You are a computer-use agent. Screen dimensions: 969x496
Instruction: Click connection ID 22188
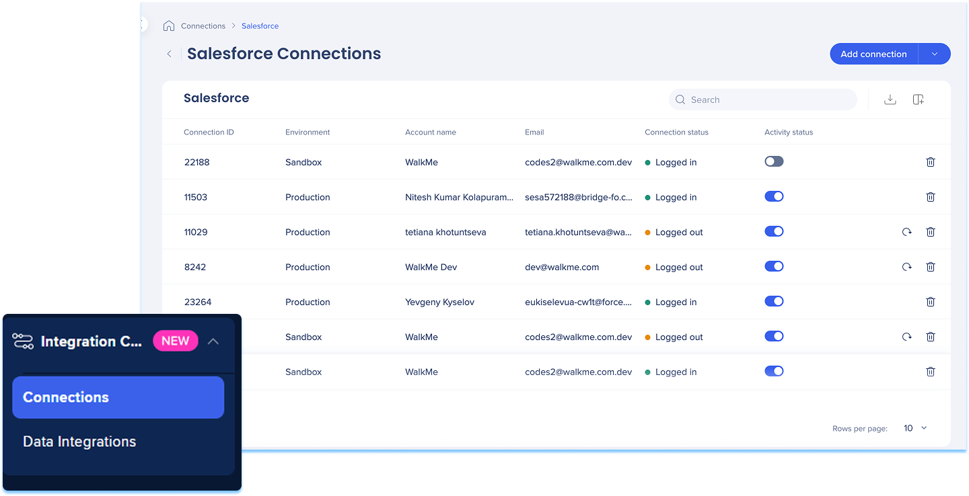[x=196, y=162]
